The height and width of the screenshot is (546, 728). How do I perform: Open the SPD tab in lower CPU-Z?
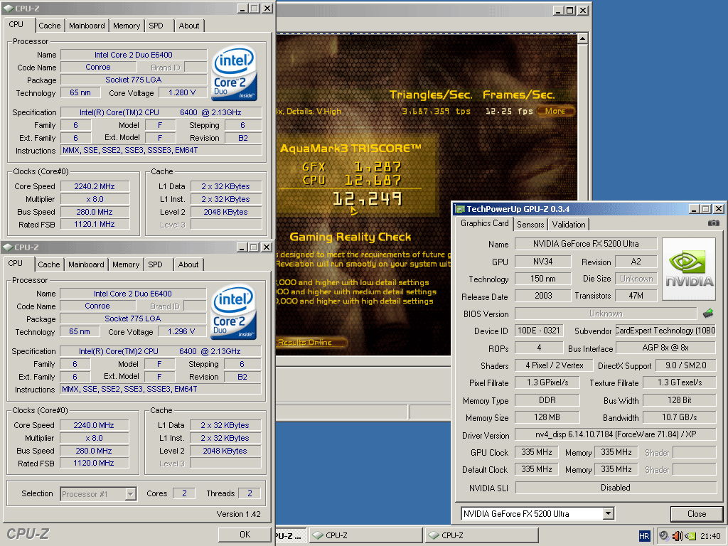point(156,264)
